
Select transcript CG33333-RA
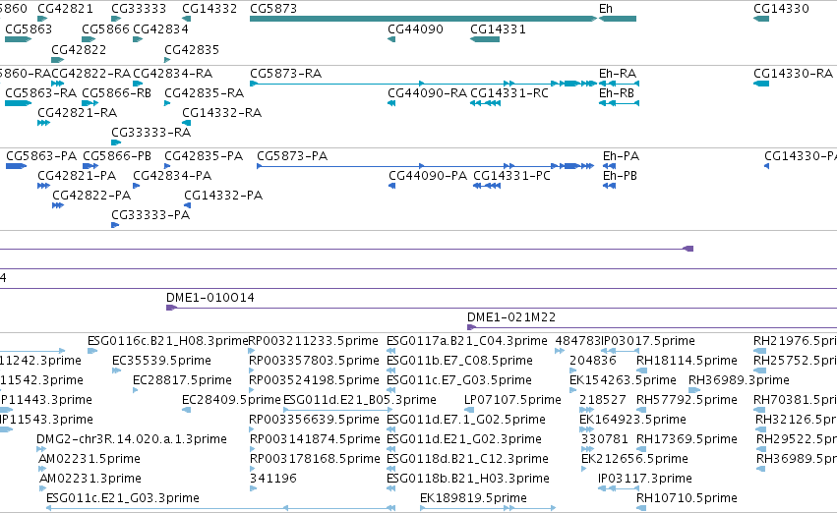pyautogui.click(x=116, y=142)
